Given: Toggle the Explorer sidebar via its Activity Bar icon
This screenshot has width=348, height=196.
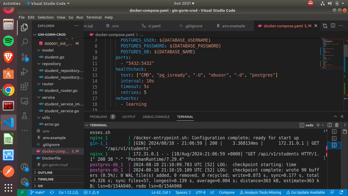Looking at the screenshot, I should pos(24,28).
